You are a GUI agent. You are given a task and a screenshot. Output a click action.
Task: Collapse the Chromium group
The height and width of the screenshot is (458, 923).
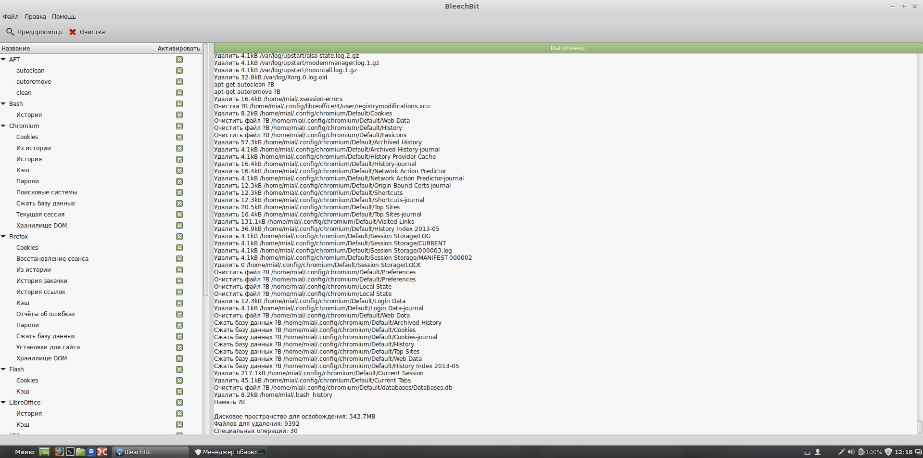coord(3,126)
